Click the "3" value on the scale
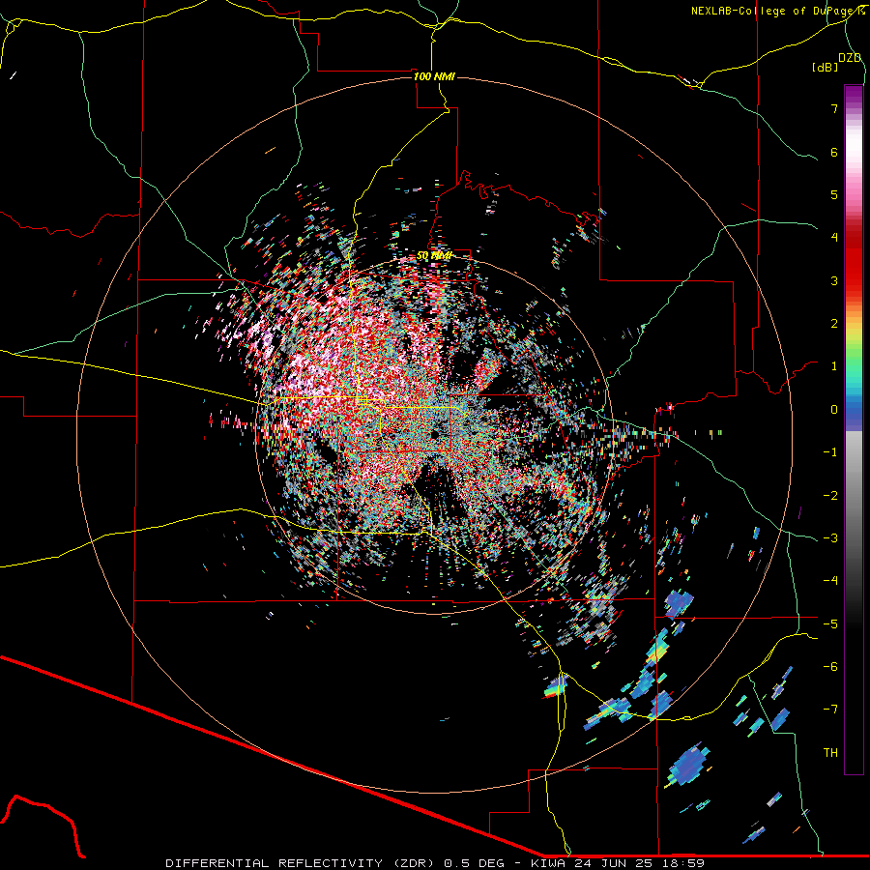This screenshot has width=870, height=870. 834,280
